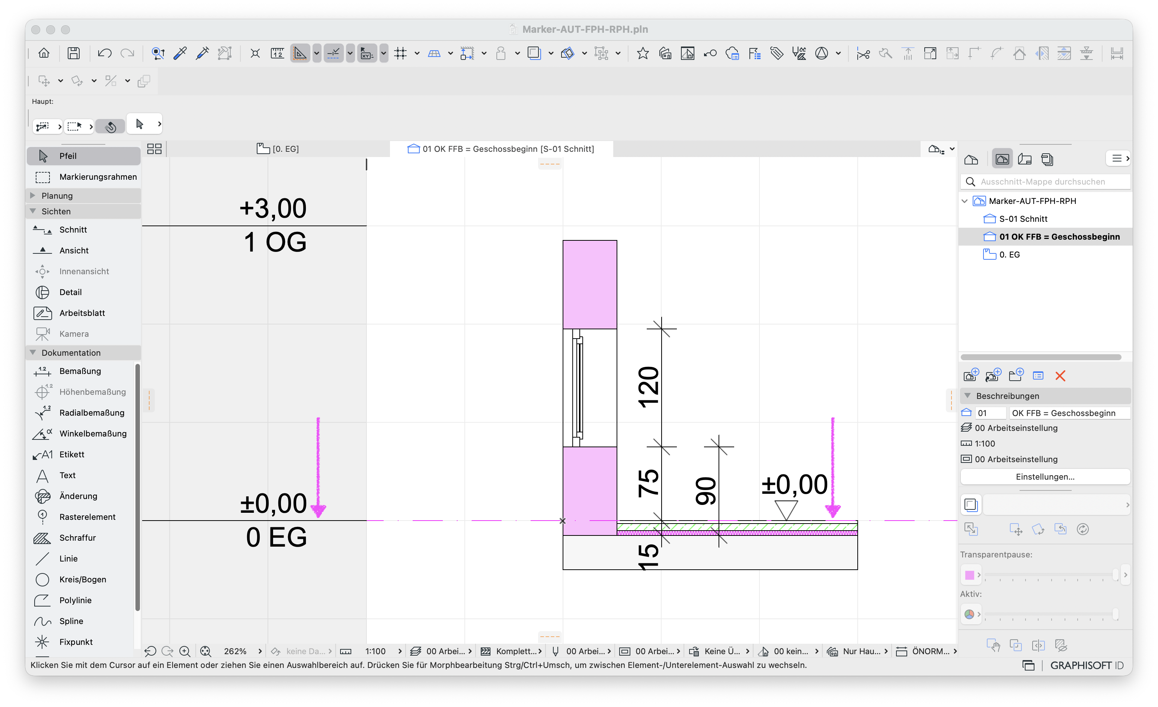The width and height of the screenshot is (1158, 707).
Task: Switch to the 01 OK FFB Geschossbeginn tab
Action: 502,148
